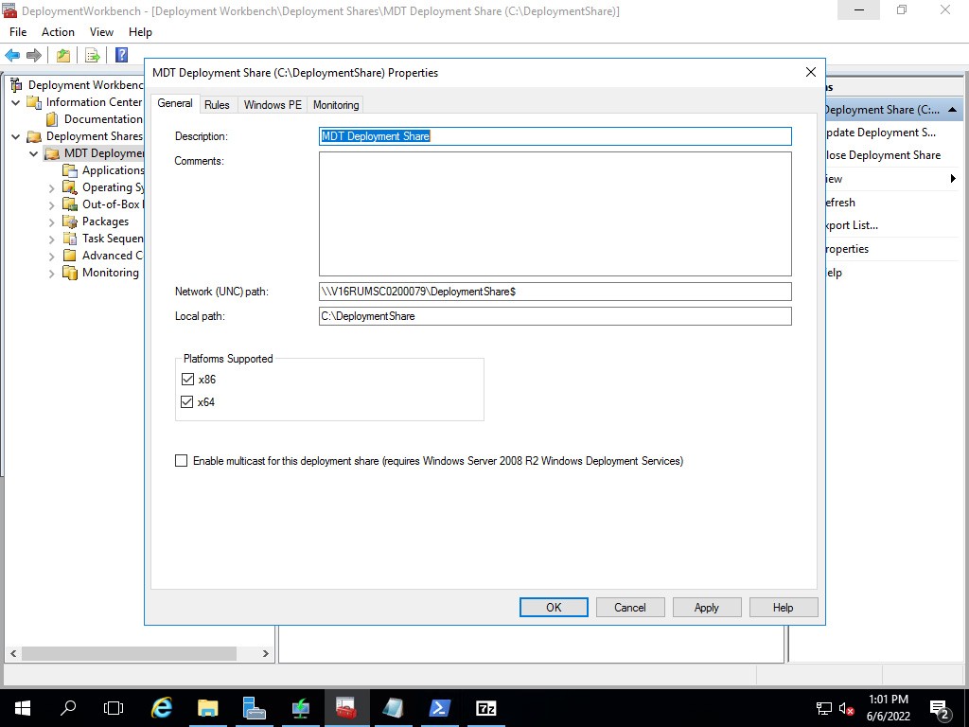The image size is (969, 727).
Task: Click the Apply button
Action: 706,608
